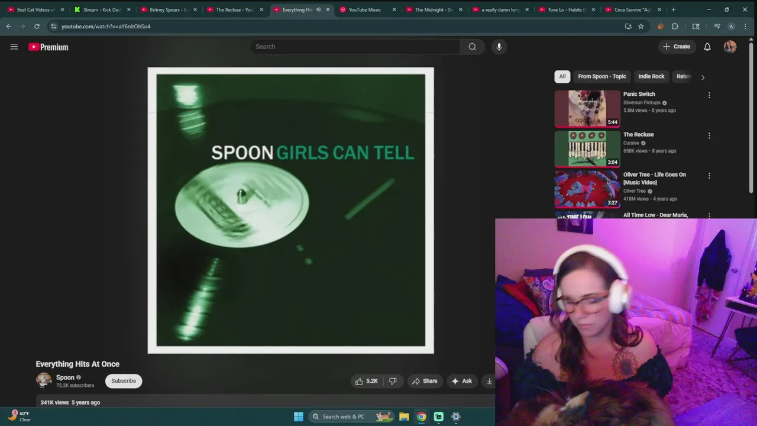
Task: Click the YouTube search input field
Action: [355, 47]
